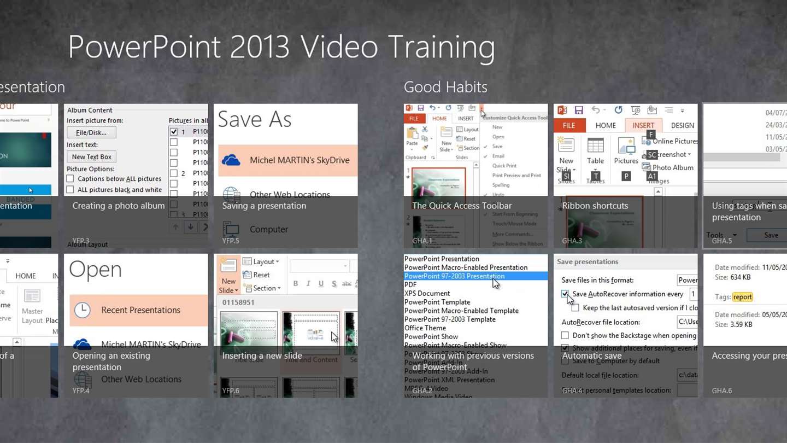Image resolution: width=787 pixels, height=443 pixels.
Task: Open Customize Quick Access Toolbar arrow in Ribbon shortcuts thumbnail
Action: (x=682, y=110)
